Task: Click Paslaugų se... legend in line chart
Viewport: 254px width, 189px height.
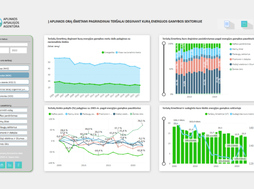Action: click(x=88, y=114)
